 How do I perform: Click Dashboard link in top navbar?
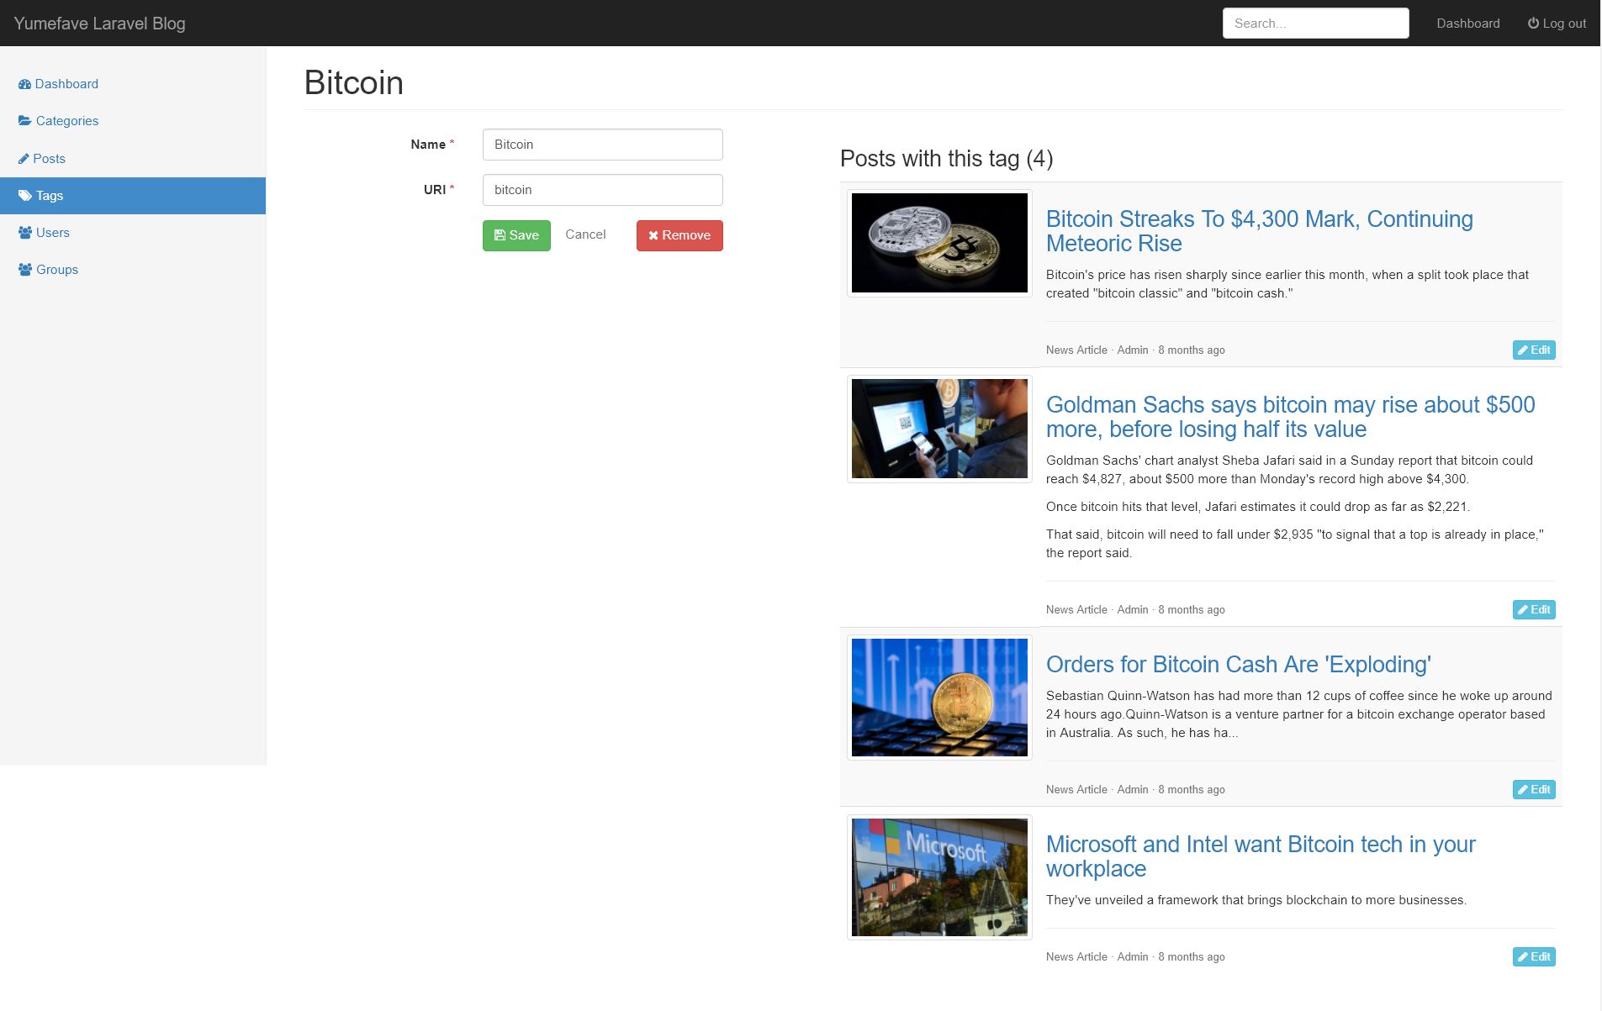[x=1467, y=24]
